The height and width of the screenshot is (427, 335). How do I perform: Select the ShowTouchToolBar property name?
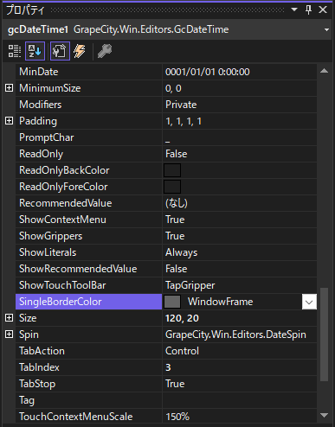point(62,285)
